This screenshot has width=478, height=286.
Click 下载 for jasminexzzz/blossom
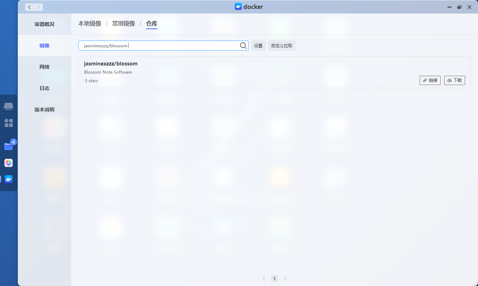(x=454, y=80)
